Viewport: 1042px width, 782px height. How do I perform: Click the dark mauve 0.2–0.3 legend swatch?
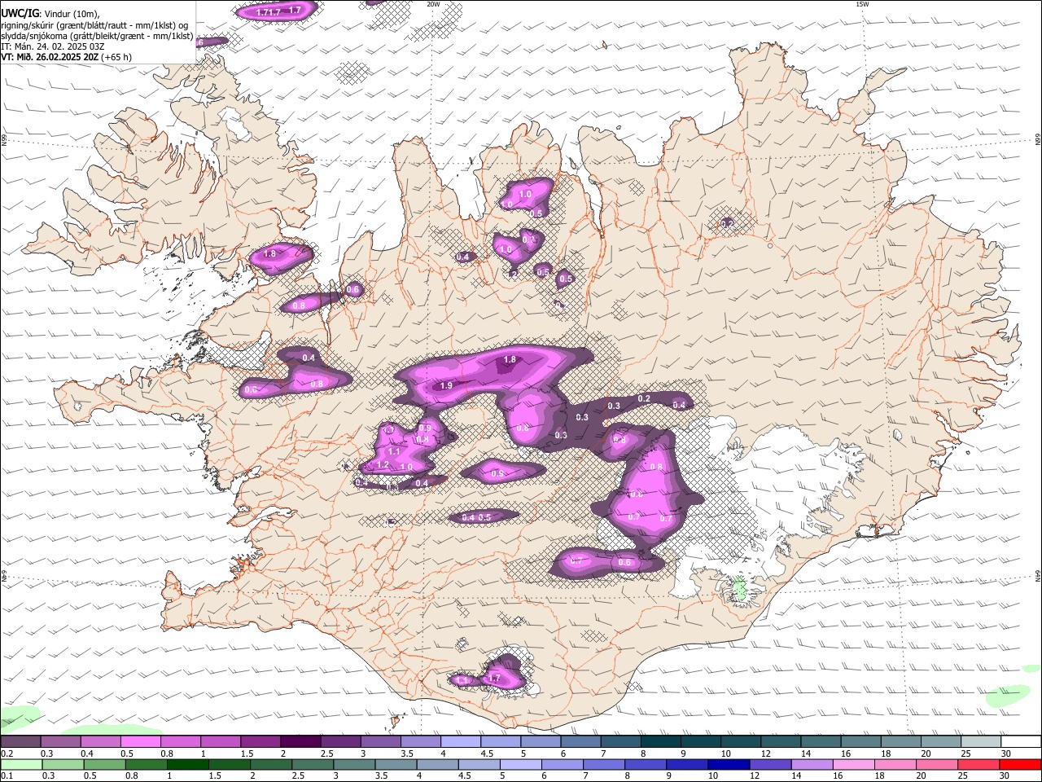[20, 742]
